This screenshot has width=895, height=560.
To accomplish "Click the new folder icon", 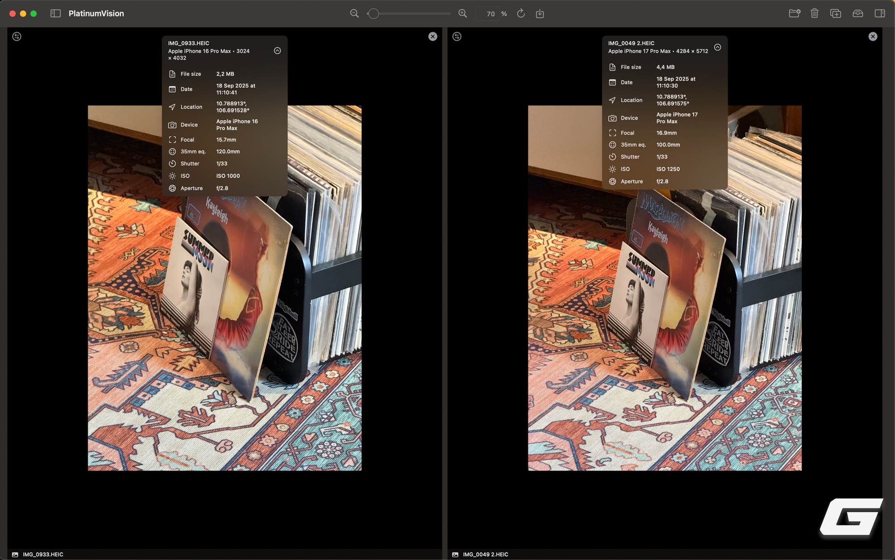I will 794,13.
